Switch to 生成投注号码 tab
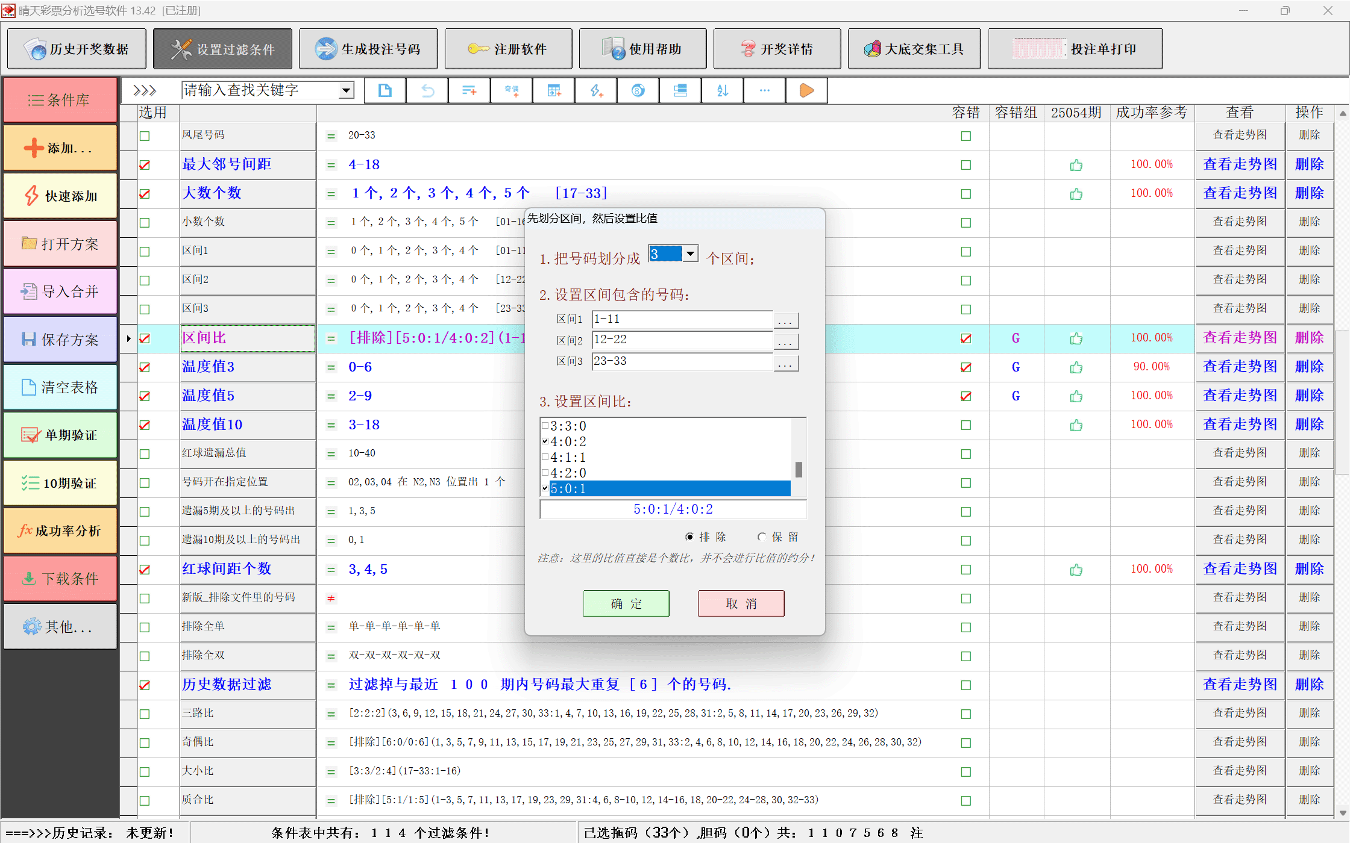Screen dimensions: 1350x843 coord(368,49)
